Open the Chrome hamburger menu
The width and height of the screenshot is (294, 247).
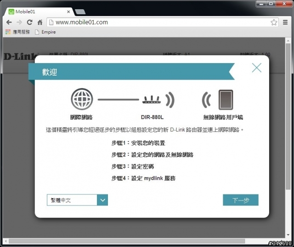285,22
